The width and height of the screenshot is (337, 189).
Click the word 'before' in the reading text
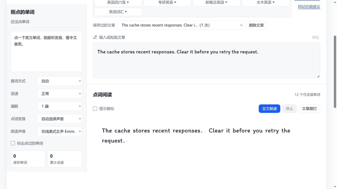[241, 131]
